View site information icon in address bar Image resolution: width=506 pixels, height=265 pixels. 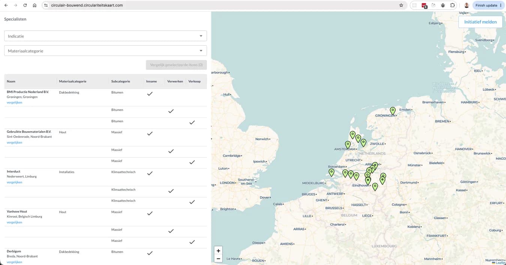tap(46, 5)
